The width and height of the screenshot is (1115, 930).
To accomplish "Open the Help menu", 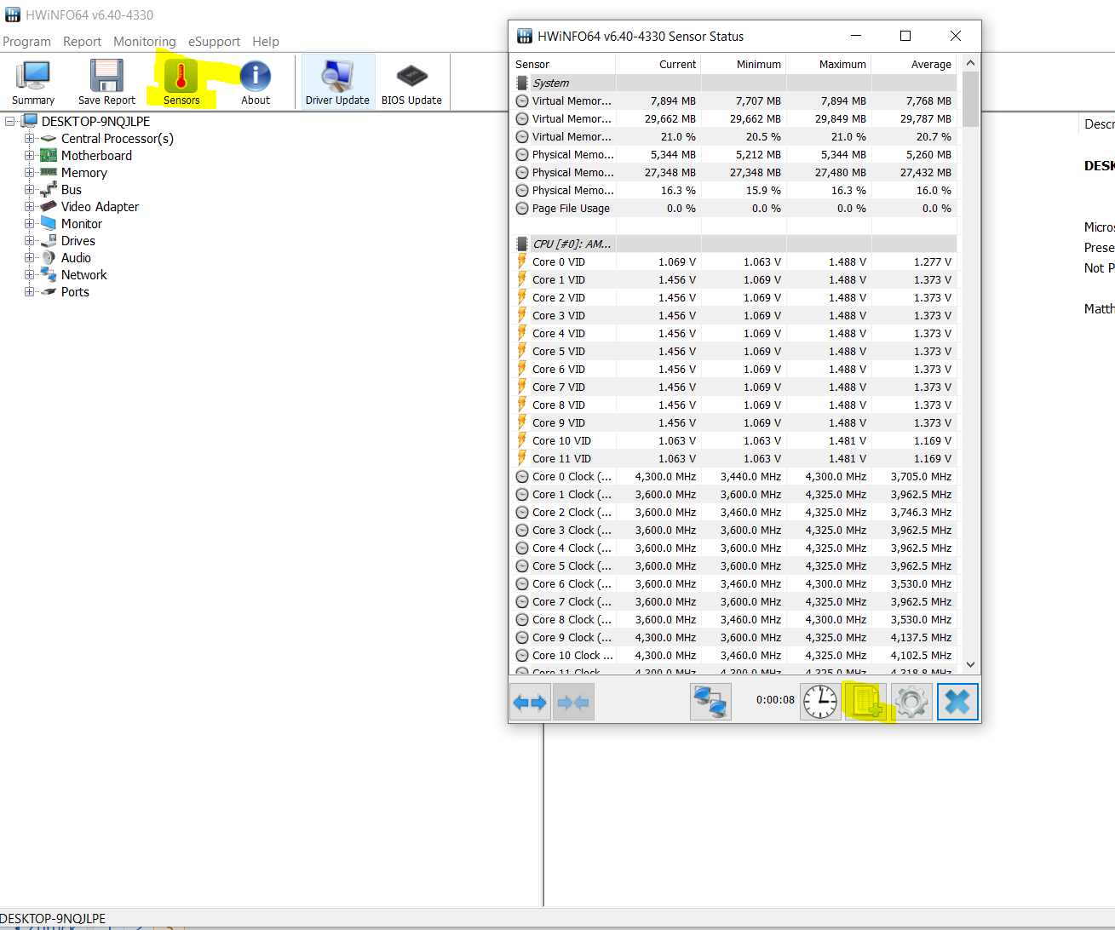I will [x=266, y=41].
